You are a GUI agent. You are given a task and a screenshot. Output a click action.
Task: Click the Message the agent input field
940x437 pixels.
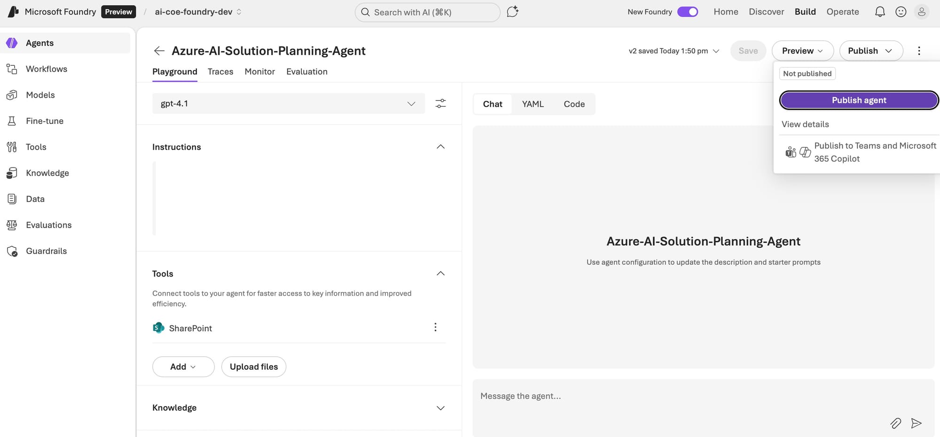[677, 396]
